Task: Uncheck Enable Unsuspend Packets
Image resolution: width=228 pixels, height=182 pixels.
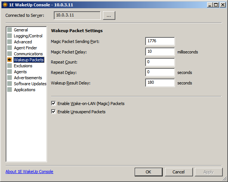Action: coord(54,112)
